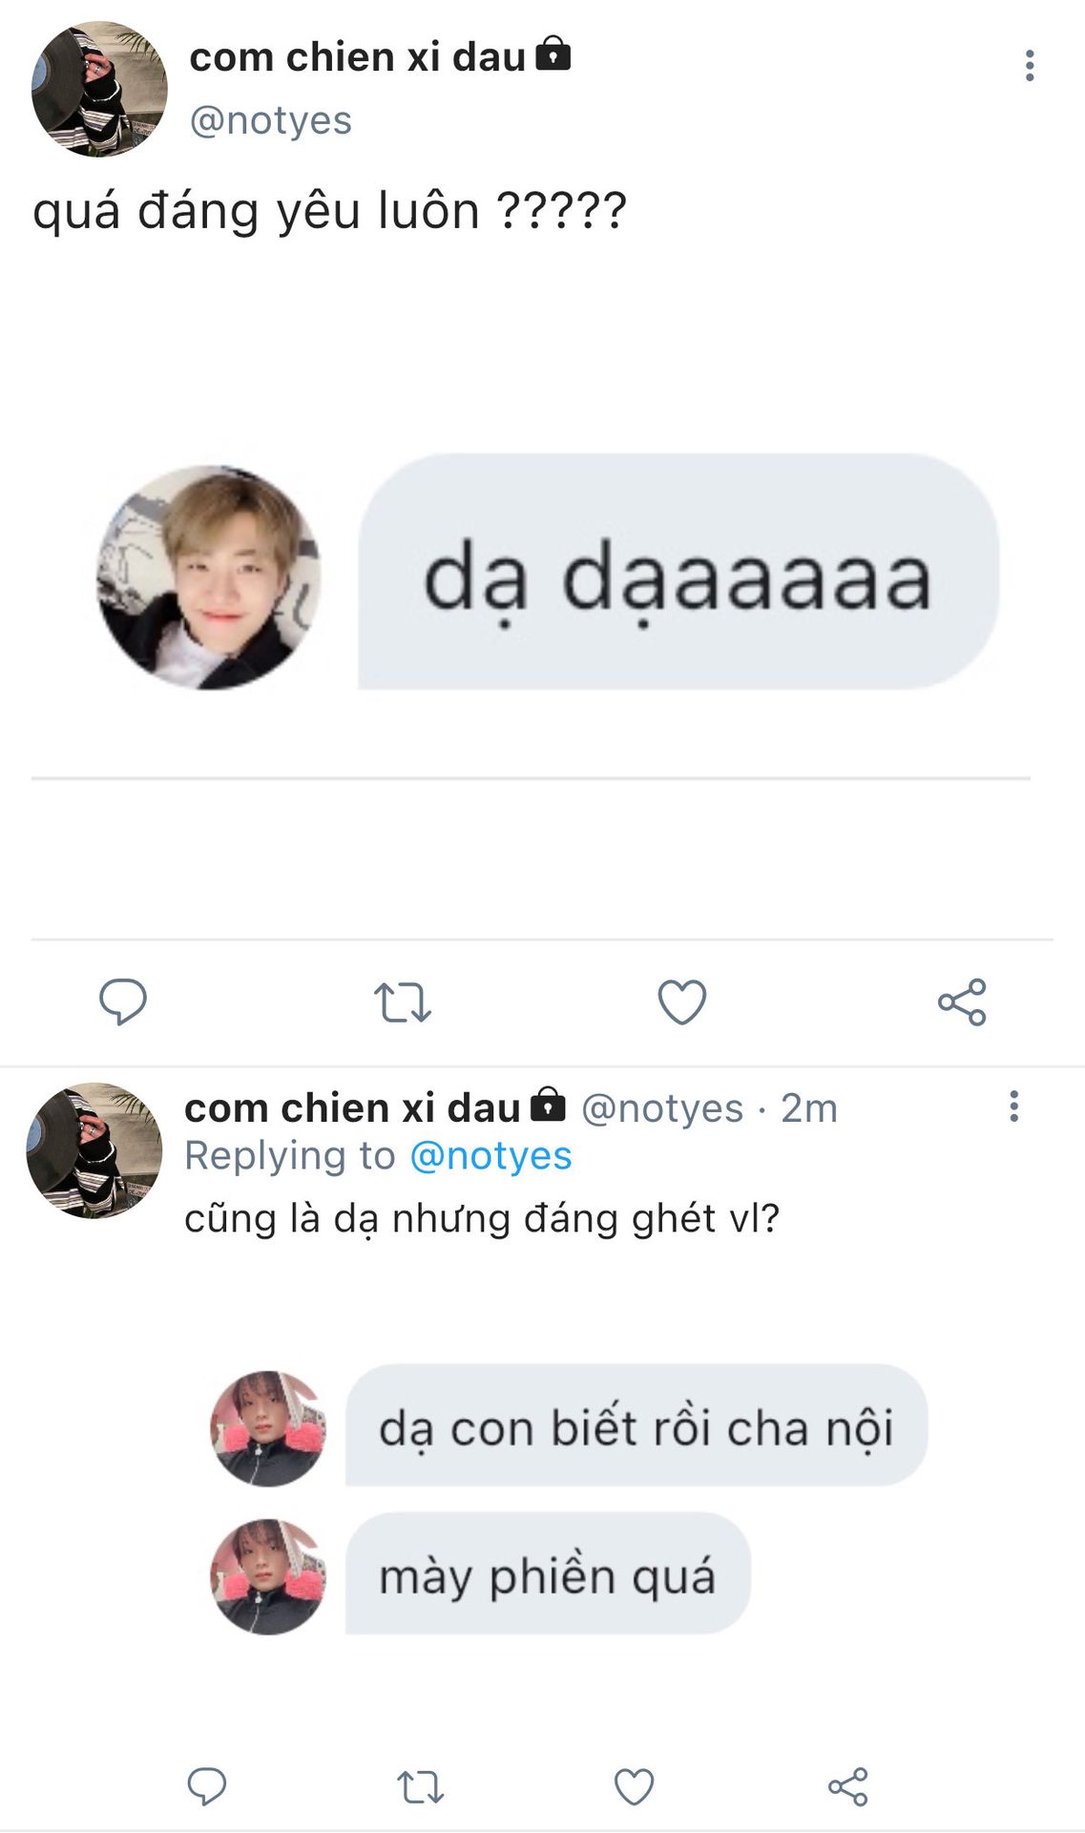Image resolution: width=1085 pixels, height=1833 pixels.
Task: Share the main tweet
Action: (x=962, y=1002)
